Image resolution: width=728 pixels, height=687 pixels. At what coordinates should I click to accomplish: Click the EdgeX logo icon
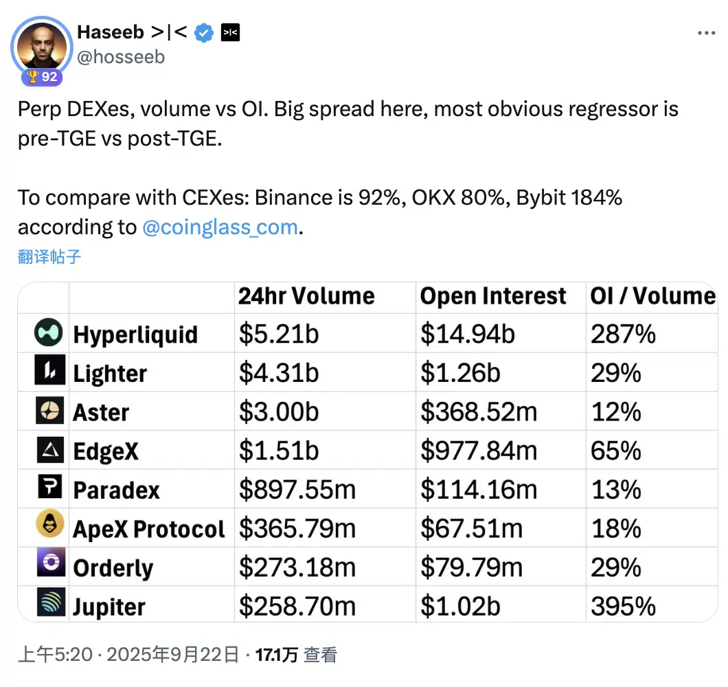(x=49, y=450)
